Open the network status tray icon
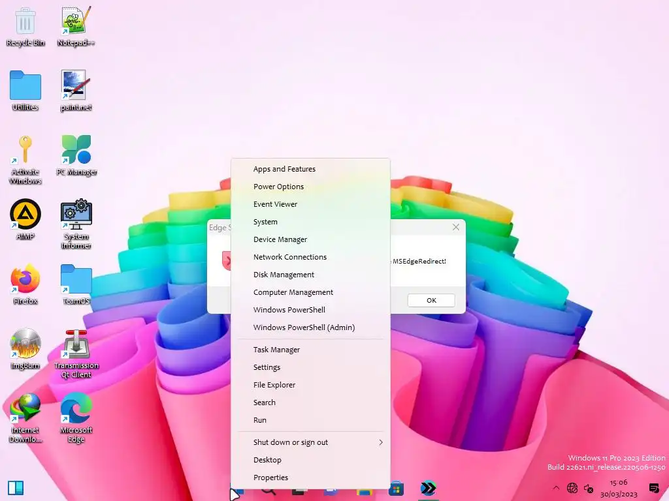The width and height of the screenshot is (669, 501). (x=572, y=488)
